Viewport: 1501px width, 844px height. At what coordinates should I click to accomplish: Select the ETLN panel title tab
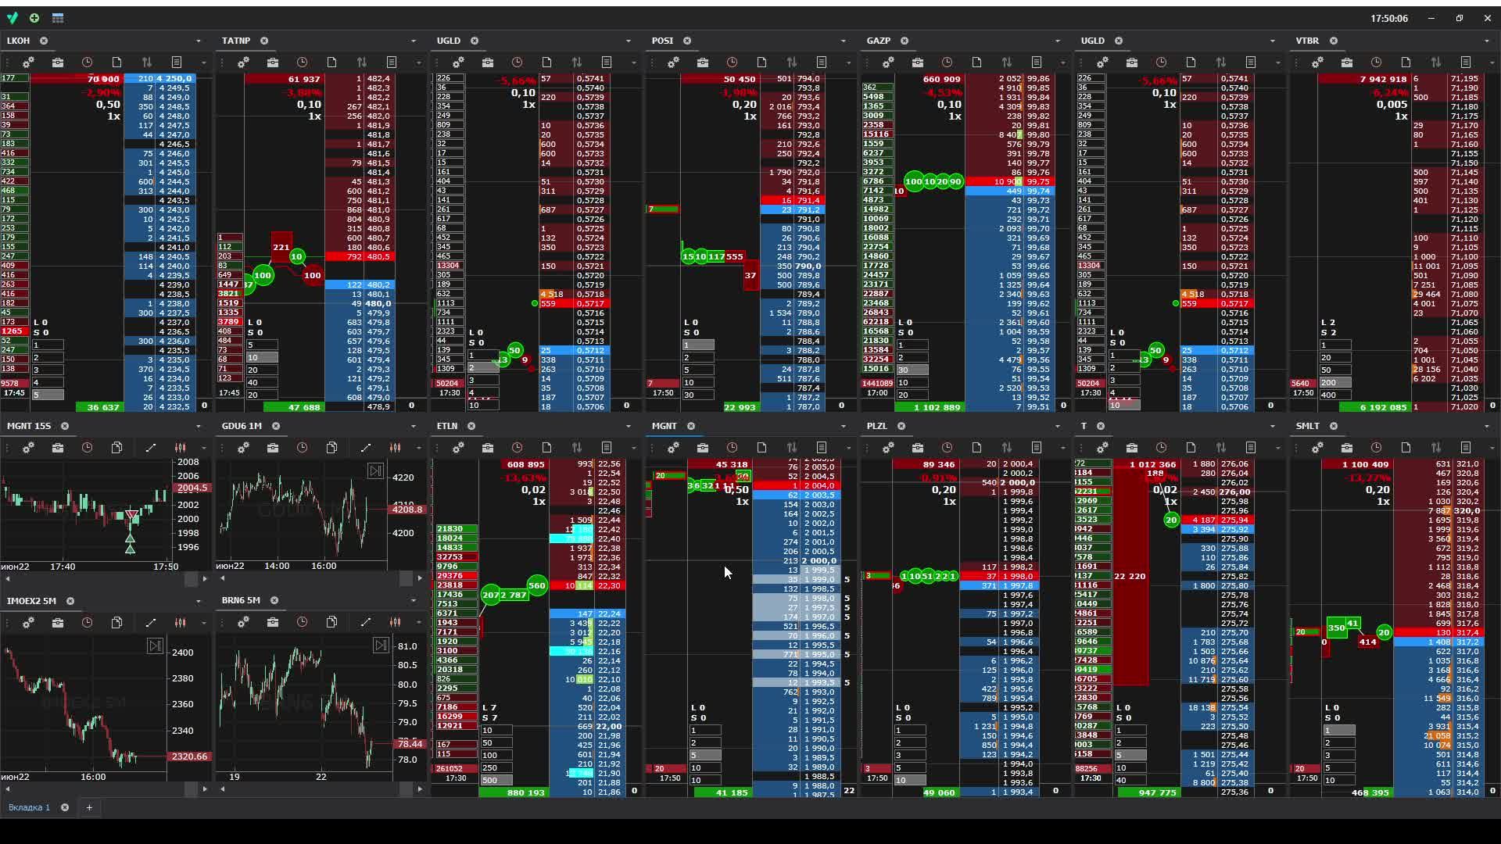click(447, 426)
